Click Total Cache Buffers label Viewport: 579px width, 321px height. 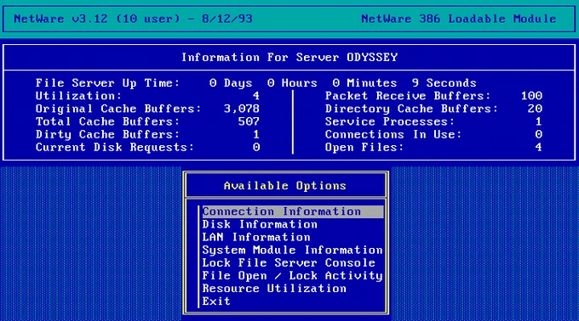[107, 121]
